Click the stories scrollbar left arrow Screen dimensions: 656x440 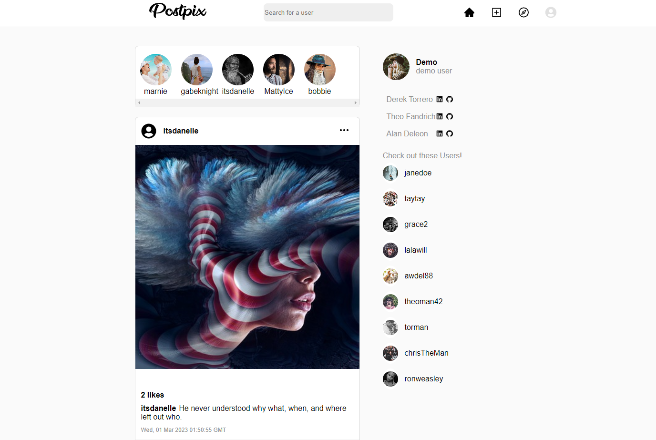point(139,102)
